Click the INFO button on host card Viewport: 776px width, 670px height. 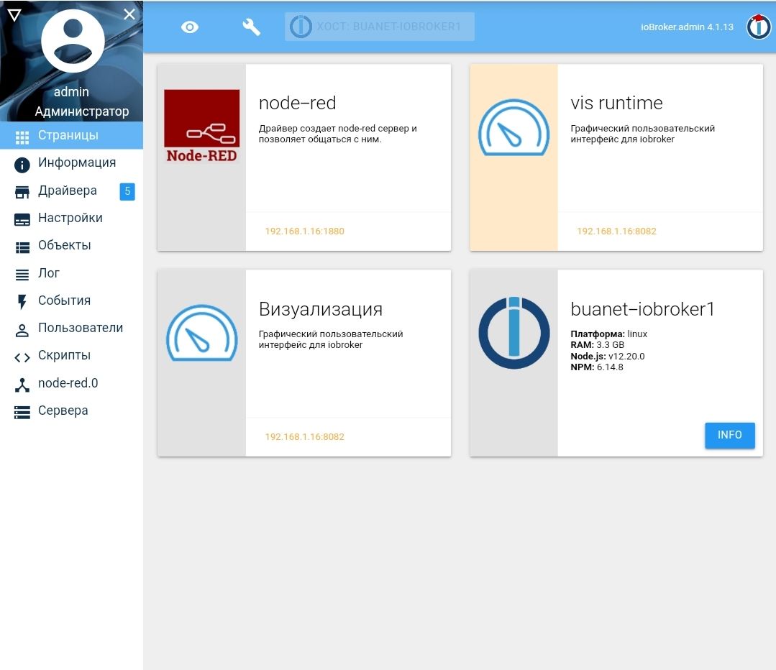(730, 435)
